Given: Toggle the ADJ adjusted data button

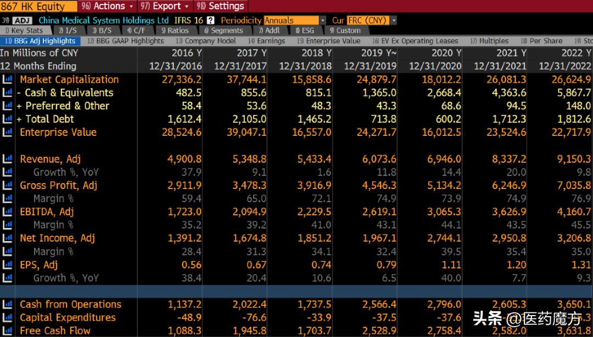Looking at the screenshot, I should (x=22, y=20).
